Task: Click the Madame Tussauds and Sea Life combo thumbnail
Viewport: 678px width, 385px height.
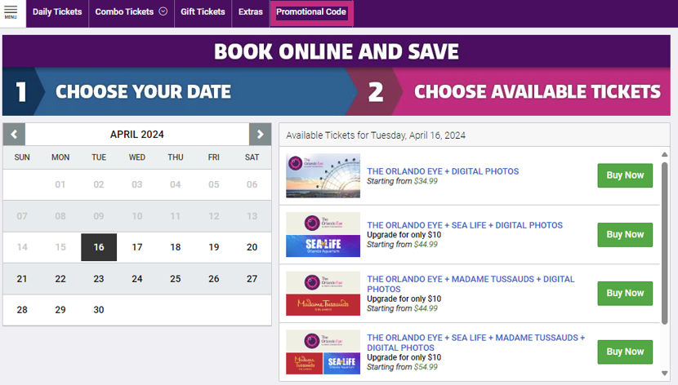Action: point(323,352)
